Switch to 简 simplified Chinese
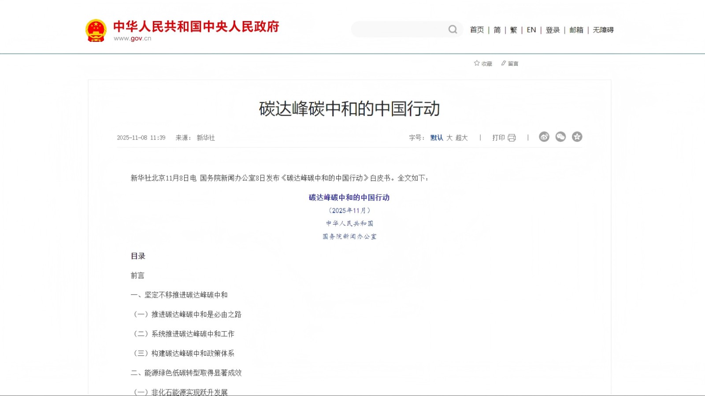Screen dimensions: 705x396 point(497,30)
